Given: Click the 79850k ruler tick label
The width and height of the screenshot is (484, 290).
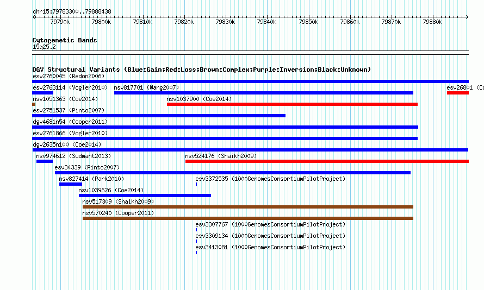Looking at the screenshot, I should tap(308, 22).
